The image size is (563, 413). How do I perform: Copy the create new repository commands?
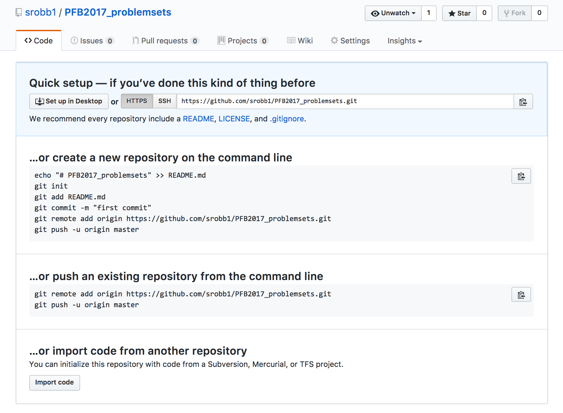(521, 176)
